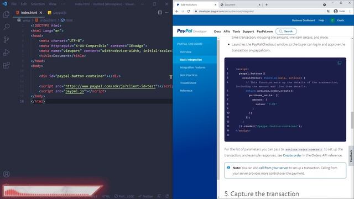
Task: Click the VS Code logo icon
Action: tap(5, 4)
